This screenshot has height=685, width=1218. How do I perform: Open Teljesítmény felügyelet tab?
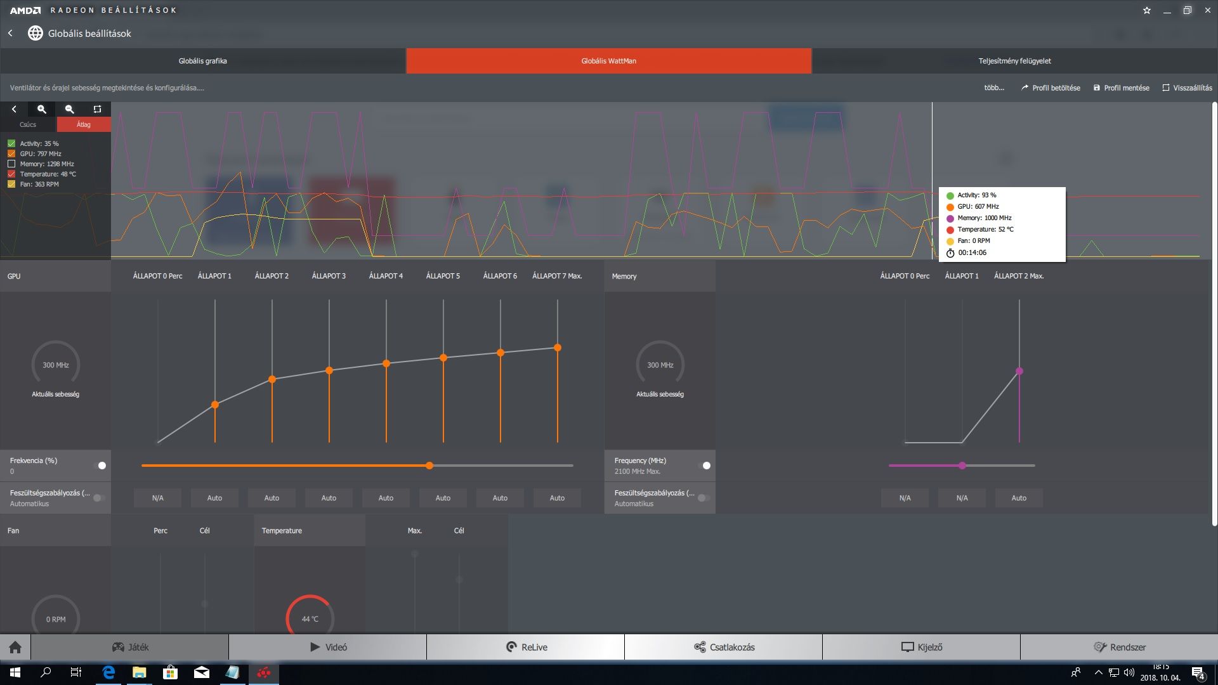click(1015, 61)
